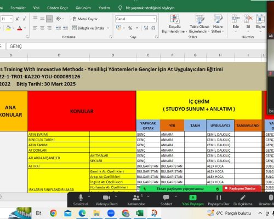The height and width of the screenshot is (219, 274).
Task: Toggle Zoom camera Videoyu Durd
Action: [x=106, y=200]
